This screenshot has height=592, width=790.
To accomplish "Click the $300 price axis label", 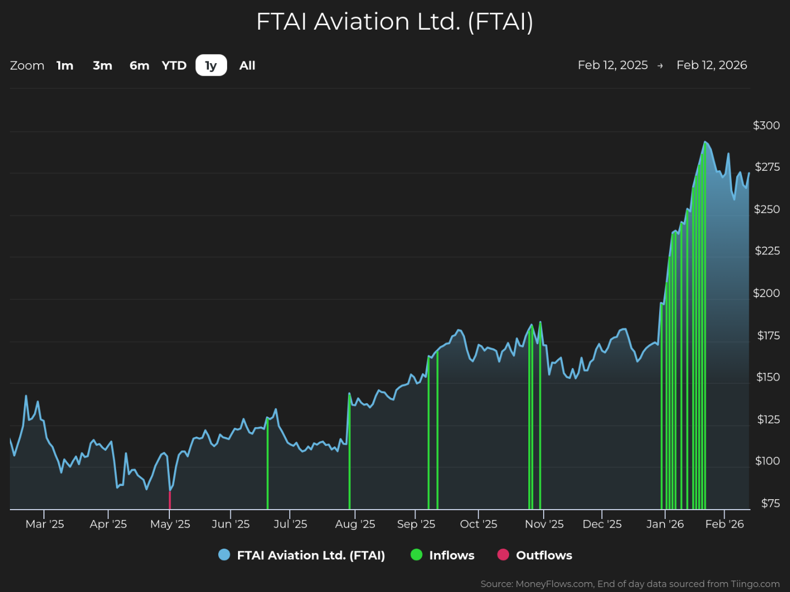I will coord(766,125).
